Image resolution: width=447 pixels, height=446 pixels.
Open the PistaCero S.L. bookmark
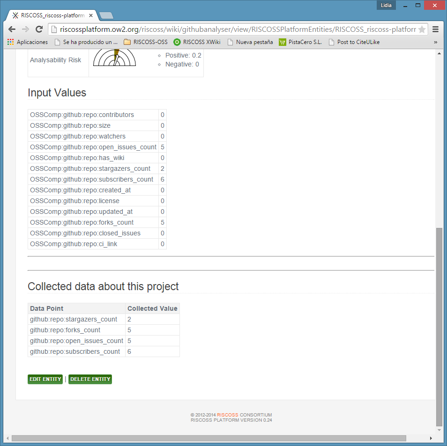coord(300,42)
